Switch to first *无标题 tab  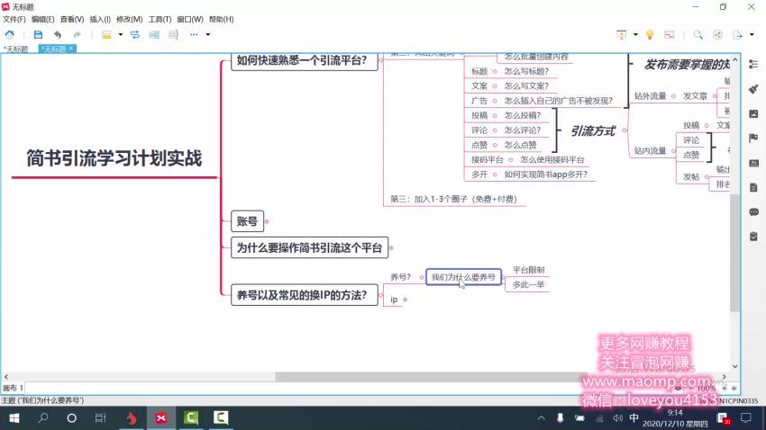pyautogui.click(x=16, y=49)
